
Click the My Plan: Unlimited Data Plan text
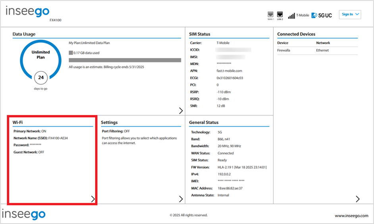(89, 43)
